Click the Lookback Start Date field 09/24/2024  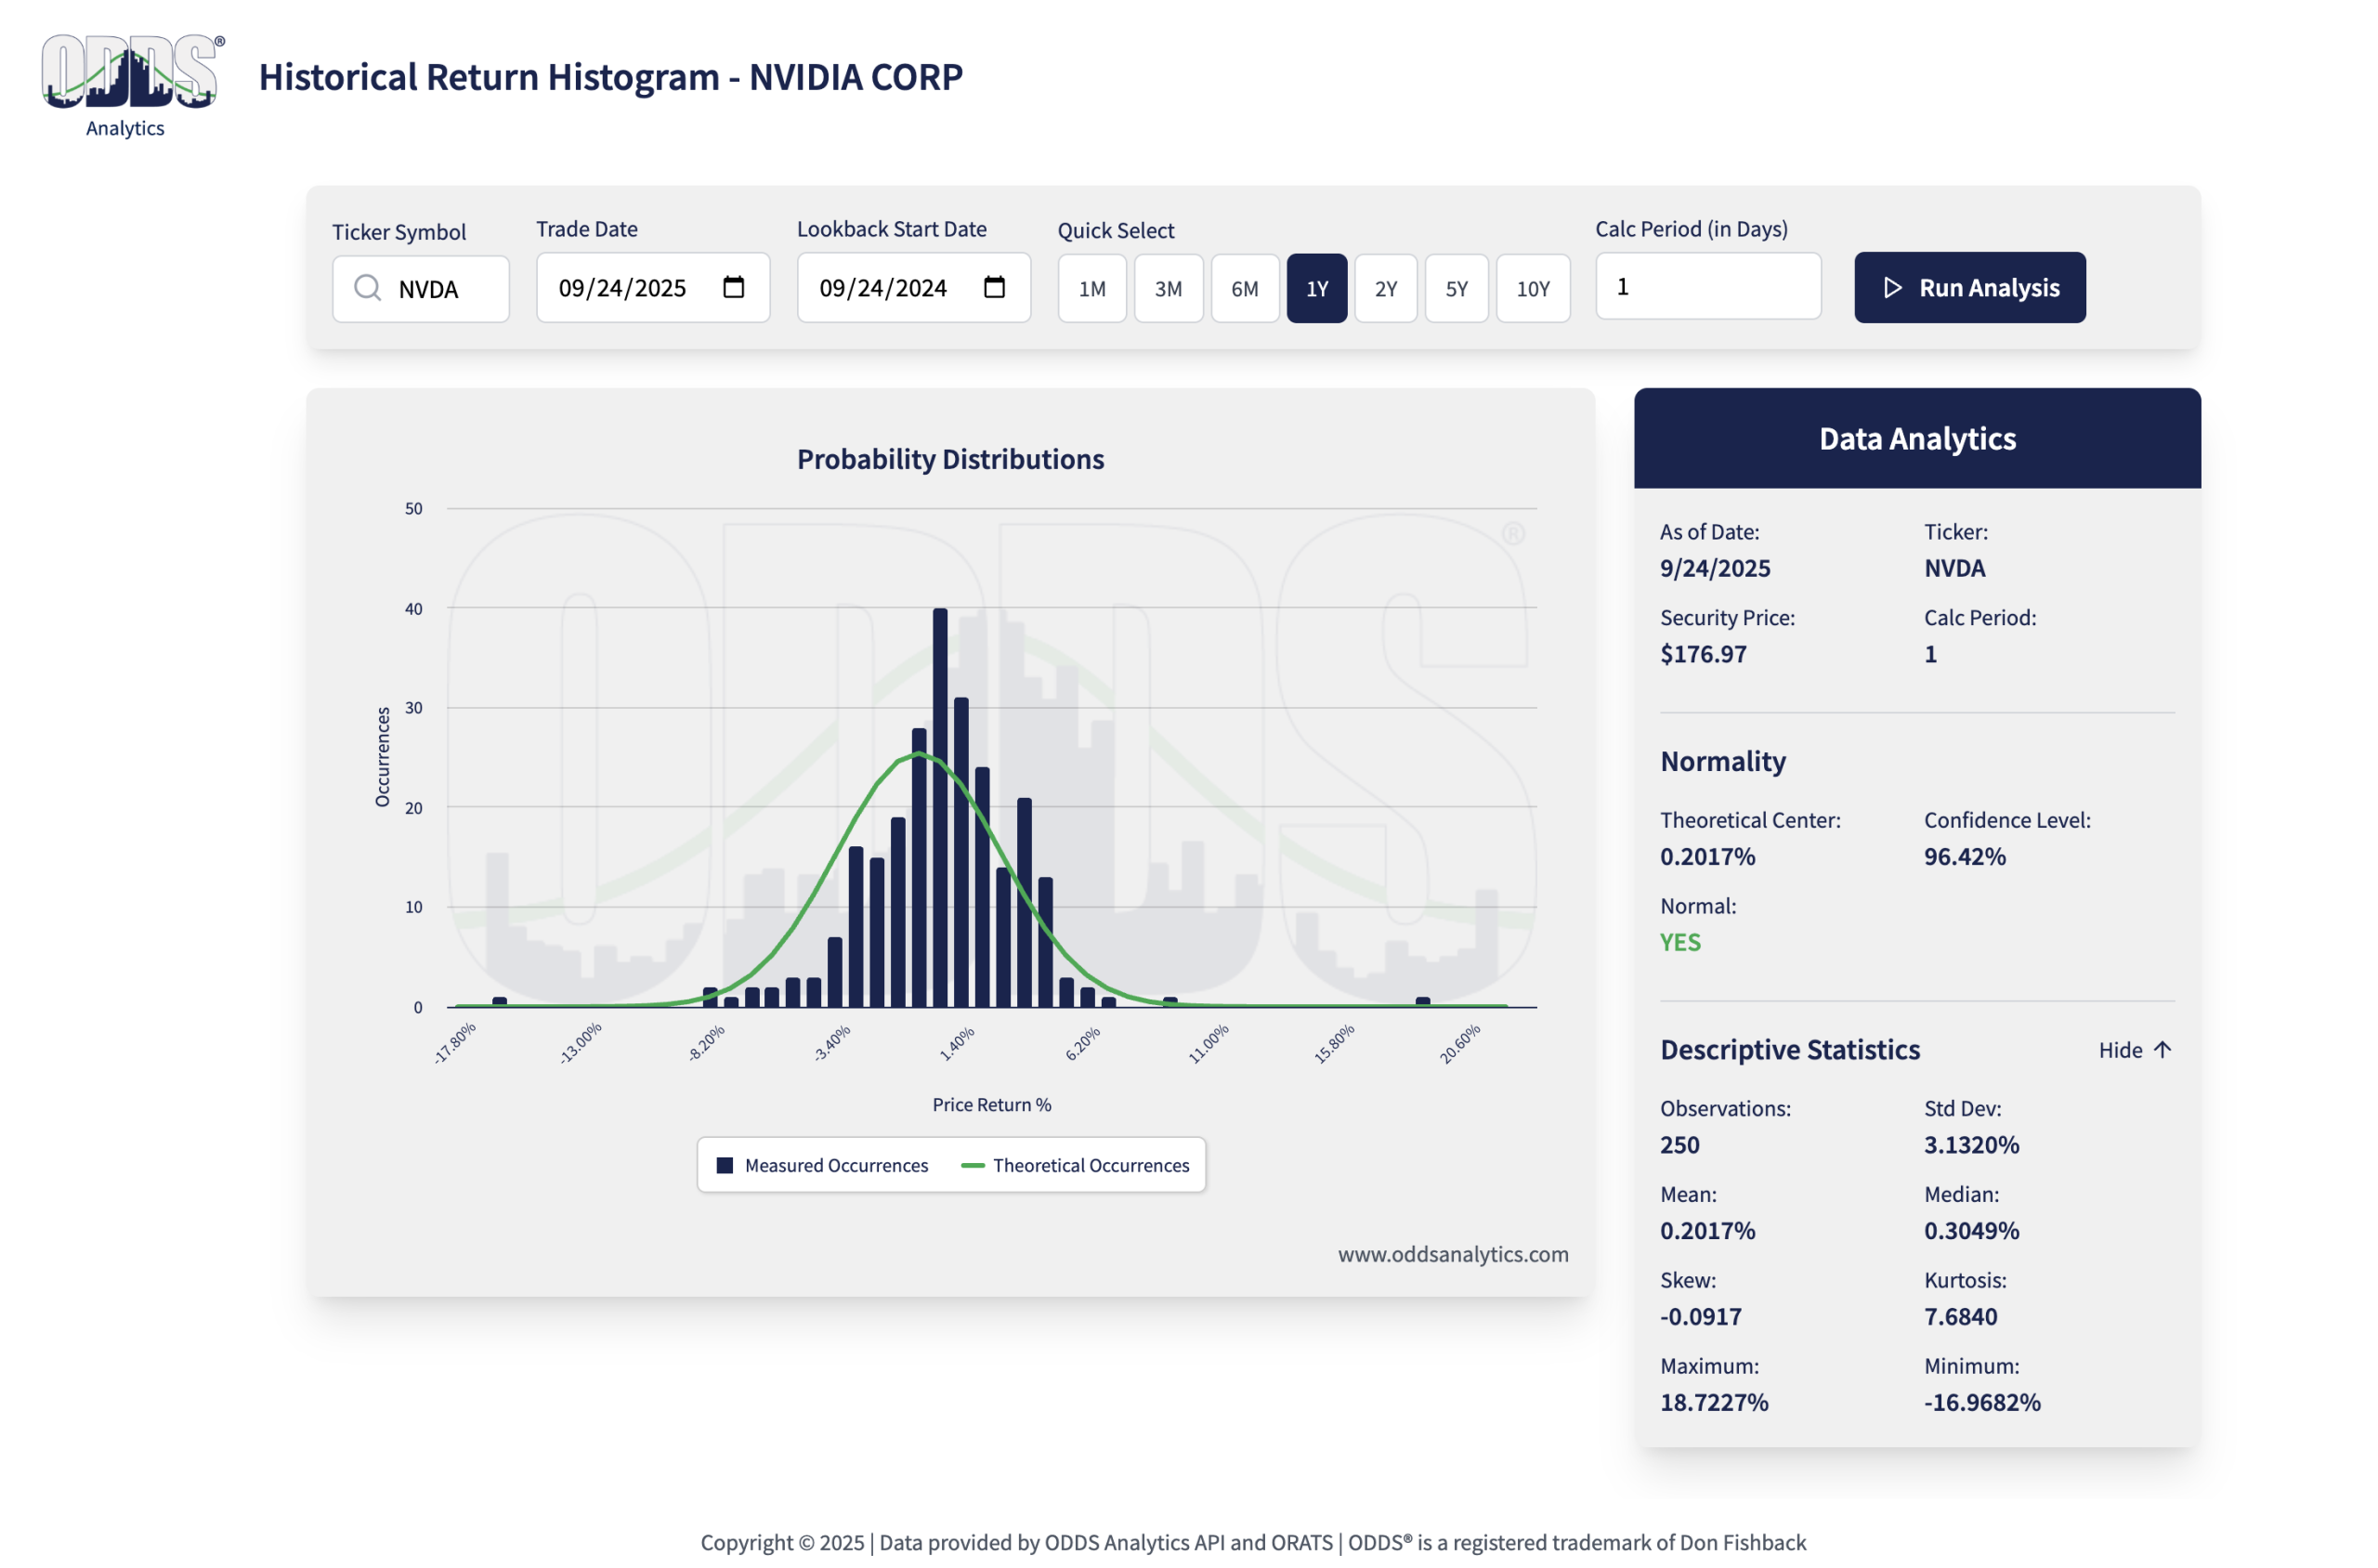click(x=883, y=288)
